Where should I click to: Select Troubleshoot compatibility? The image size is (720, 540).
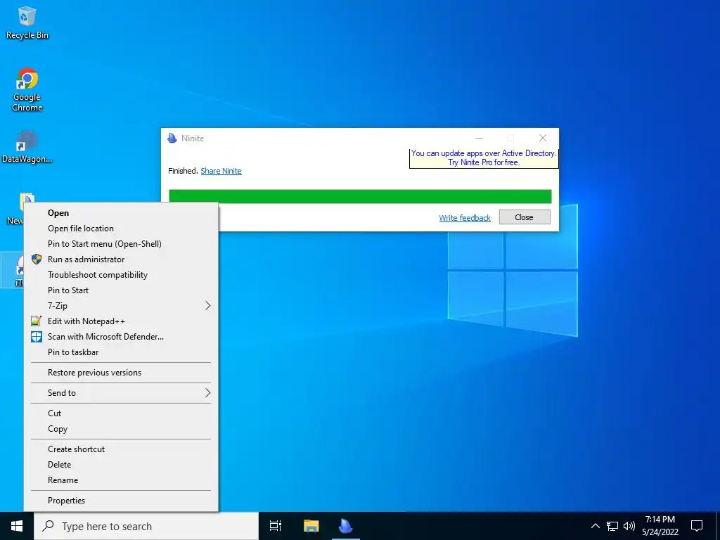click(x=121, y=275)
